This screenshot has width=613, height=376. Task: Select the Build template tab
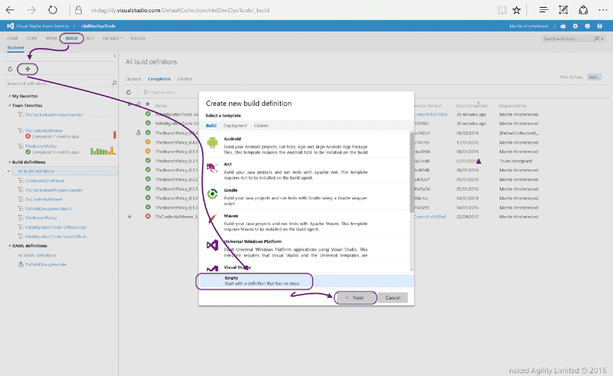(x=211, y=126)
